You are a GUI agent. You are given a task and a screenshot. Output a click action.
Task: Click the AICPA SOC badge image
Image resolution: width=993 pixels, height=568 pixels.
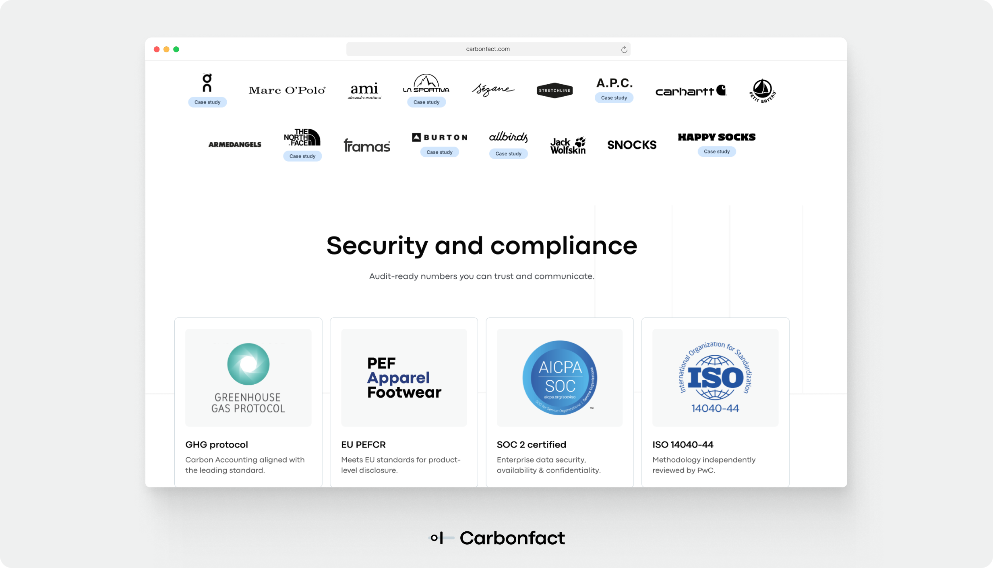[x=559, y=377]
